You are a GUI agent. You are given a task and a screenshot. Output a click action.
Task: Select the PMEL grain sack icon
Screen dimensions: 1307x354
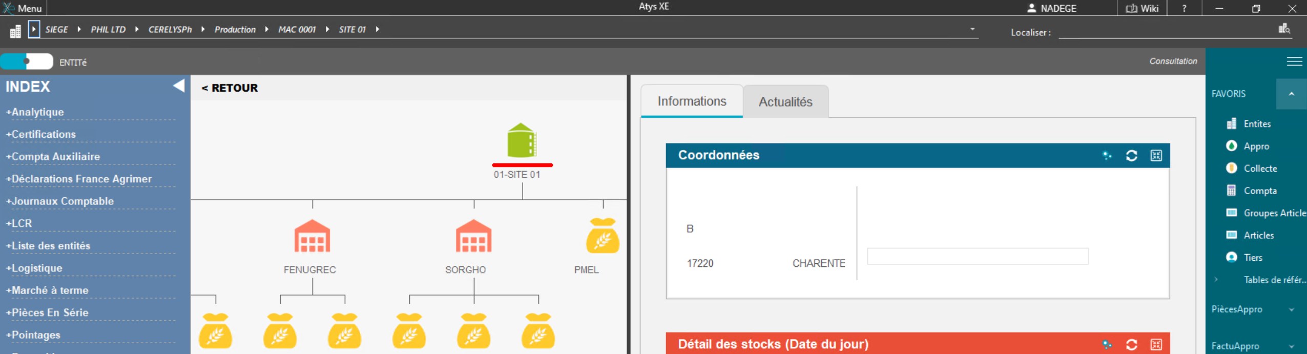point(603,236)
